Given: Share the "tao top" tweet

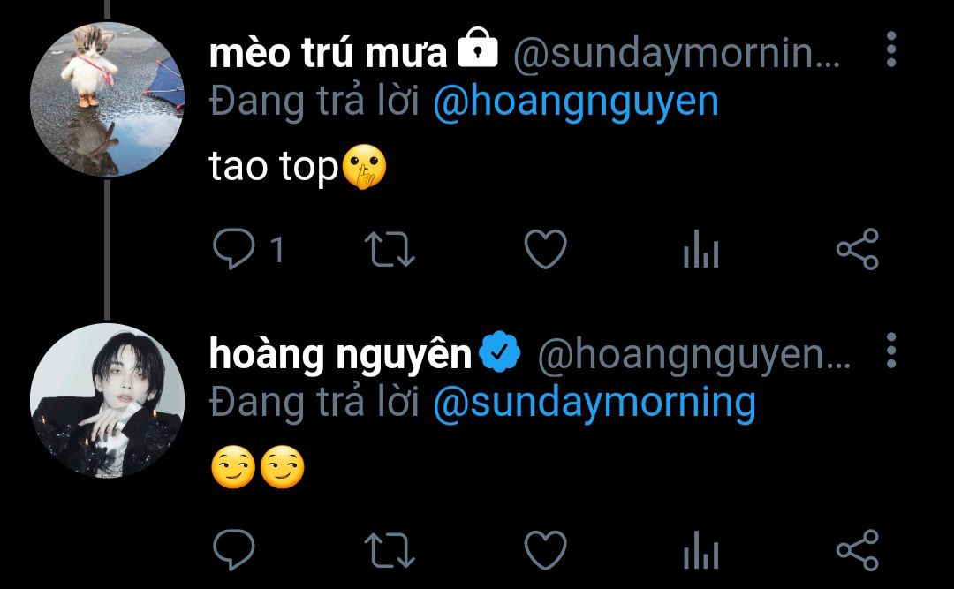Looking at the screenshot, I should pos(857,249).
